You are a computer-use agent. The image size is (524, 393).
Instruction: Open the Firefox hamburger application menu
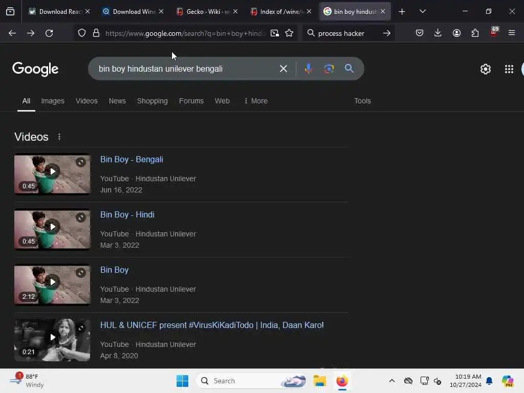pos(512,33)
